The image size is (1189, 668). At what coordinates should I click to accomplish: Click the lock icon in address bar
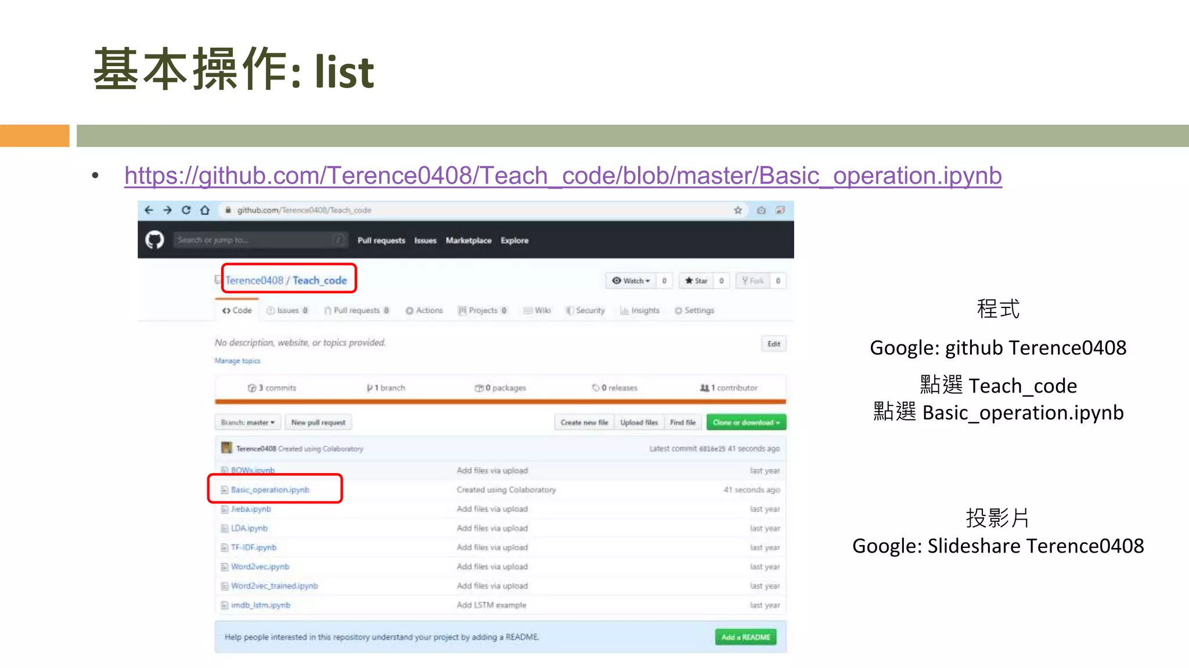tap(228, 210)
